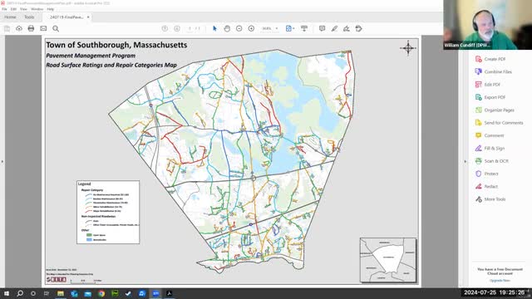Screen dimensions: 532x299
Task: Open Zoom from the taskbar
Action: tap(155, 293)
